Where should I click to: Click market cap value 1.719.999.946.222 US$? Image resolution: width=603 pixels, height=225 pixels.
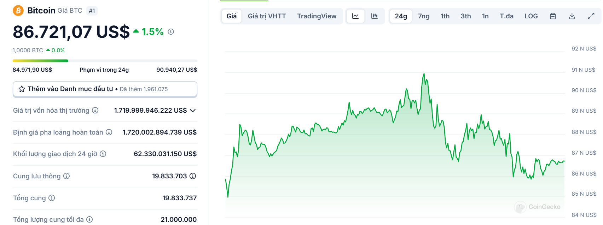pyautogui.click(x=150, y=110)
